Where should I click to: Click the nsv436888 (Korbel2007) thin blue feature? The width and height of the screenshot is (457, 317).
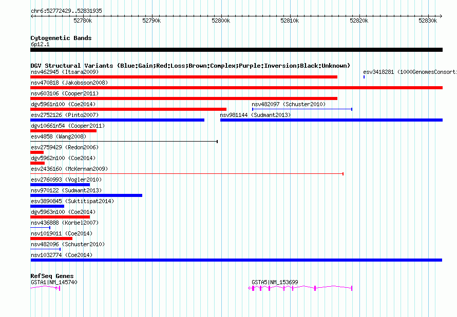pyautogui.click(x=40, y=228)
